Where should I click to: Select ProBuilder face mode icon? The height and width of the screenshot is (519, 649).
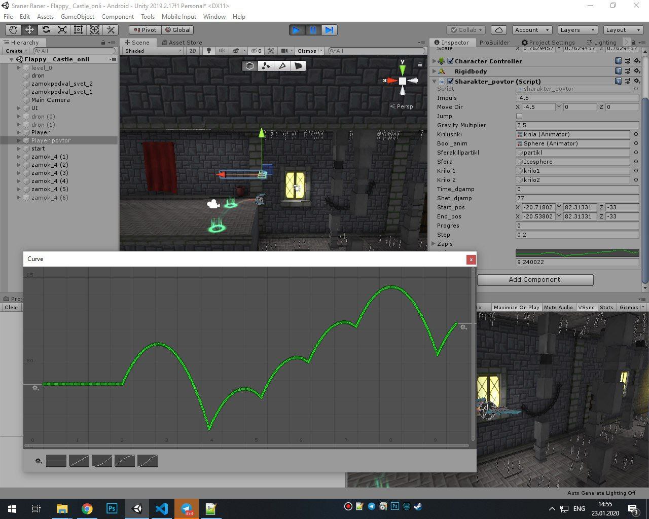click(x=298, y=66)
